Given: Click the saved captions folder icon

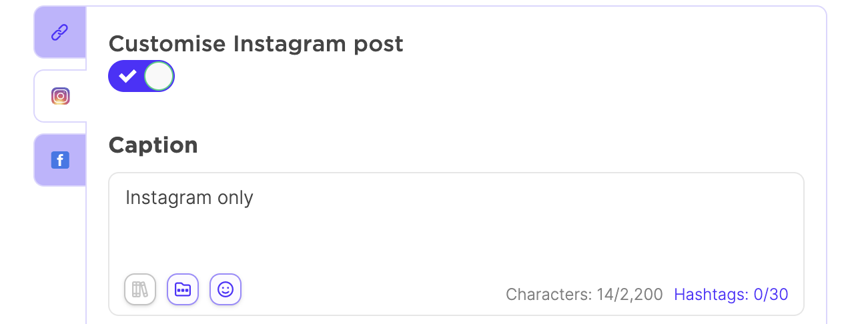Looking at the screenshot, I should 183,289.
